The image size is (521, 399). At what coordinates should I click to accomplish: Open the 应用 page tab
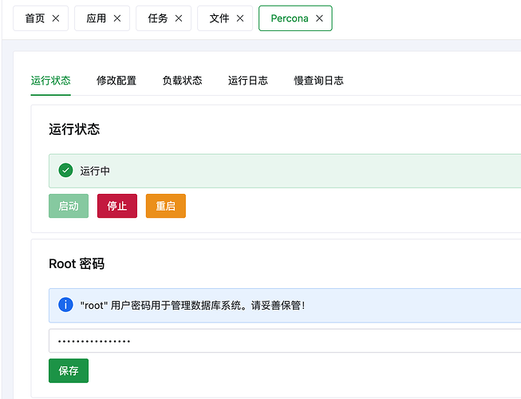(x=97, y=18)
